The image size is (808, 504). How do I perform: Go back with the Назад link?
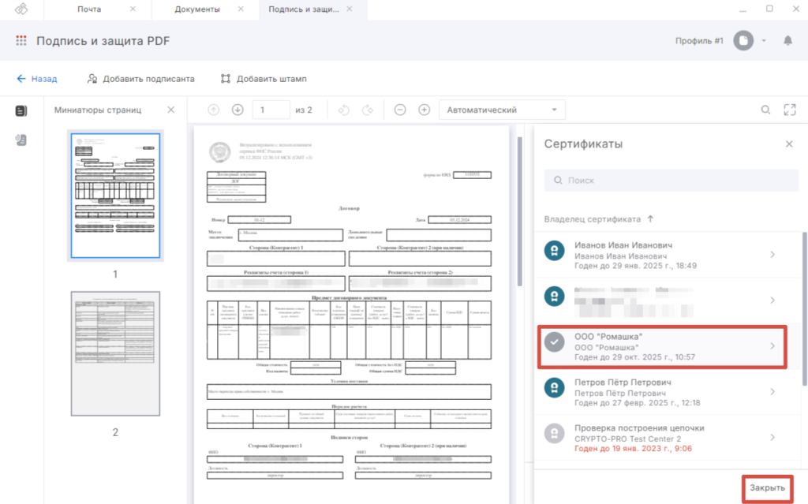tap(37, 79)
